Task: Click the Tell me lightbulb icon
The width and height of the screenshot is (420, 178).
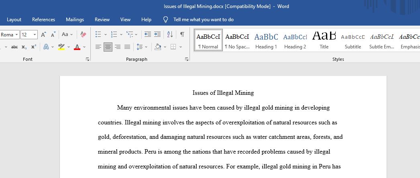Action: pyautogui.click(x=166, y=20)
